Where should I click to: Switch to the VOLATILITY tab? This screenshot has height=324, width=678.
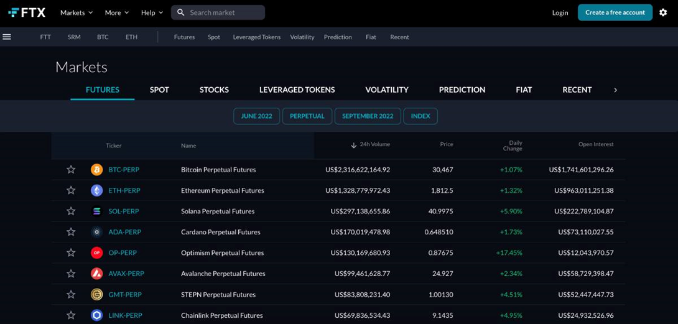[x=386, y=90]
